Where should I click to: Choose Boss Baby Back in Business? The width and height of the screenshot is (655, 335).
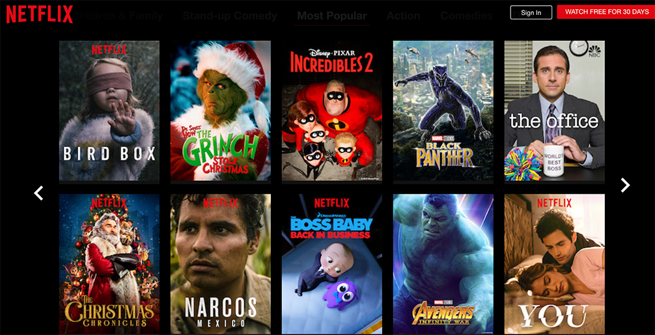[331, 264]
